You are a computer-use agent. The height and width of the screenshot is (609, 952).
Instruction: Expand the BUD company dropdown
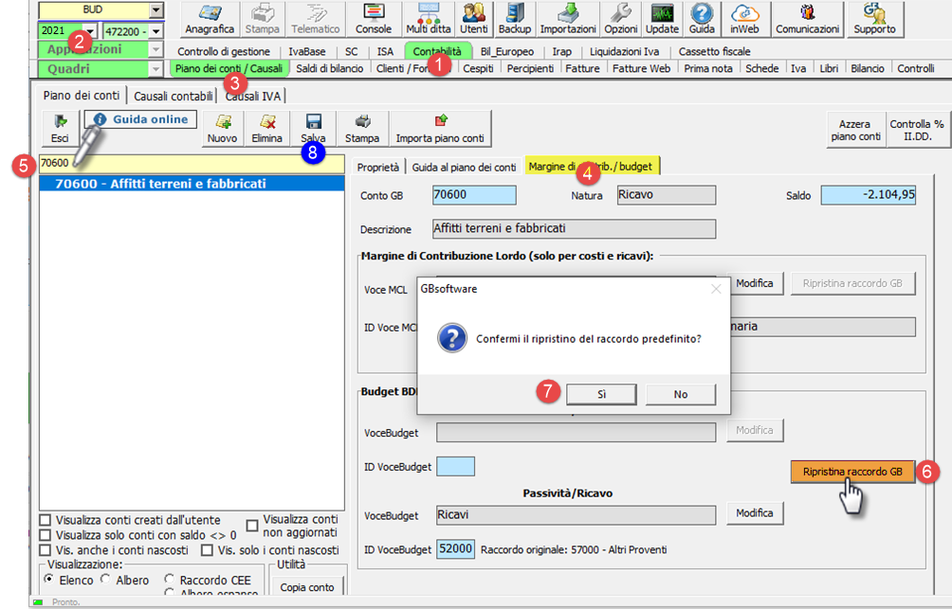point(156,9)
